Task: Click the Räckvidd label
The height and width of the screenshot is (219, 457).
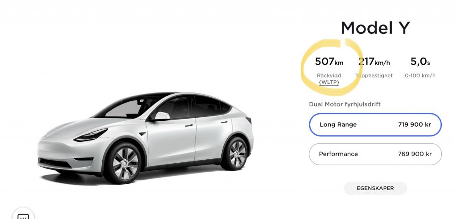Action: coord(329,75)
